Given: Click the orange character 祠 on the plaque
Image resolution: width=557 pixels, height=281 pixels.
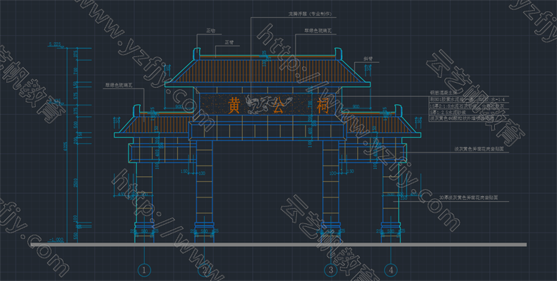Looking at the screenshot, I should pos(323,106).
